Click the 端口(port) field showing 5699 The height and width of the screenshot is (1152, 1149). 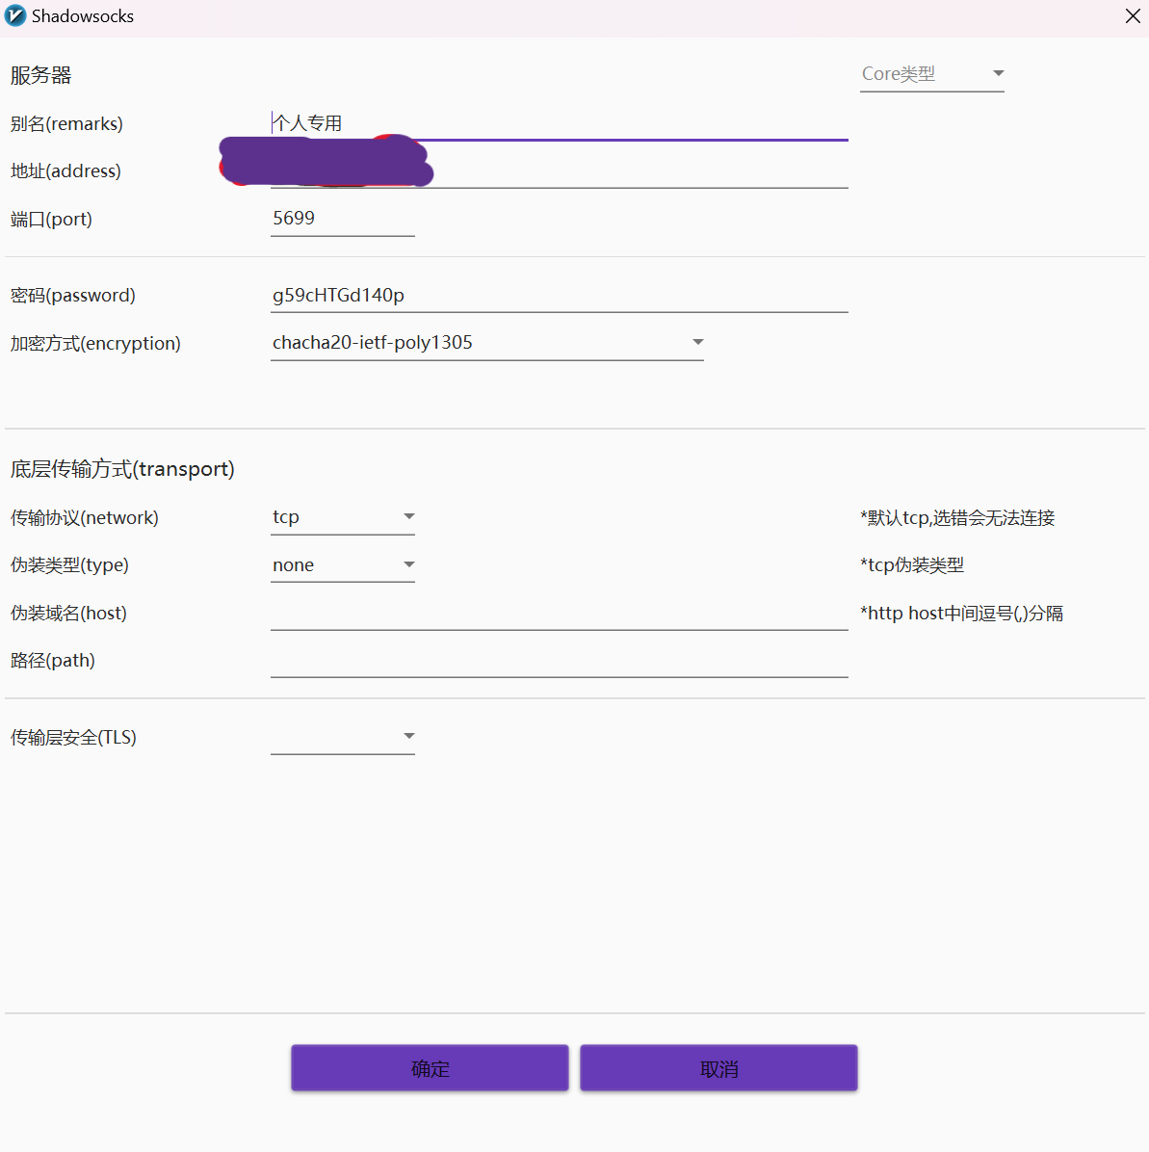342,219
